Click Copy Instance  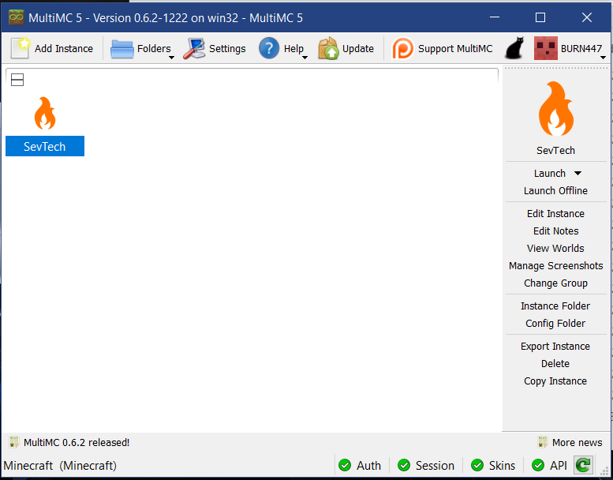(555, 381)
